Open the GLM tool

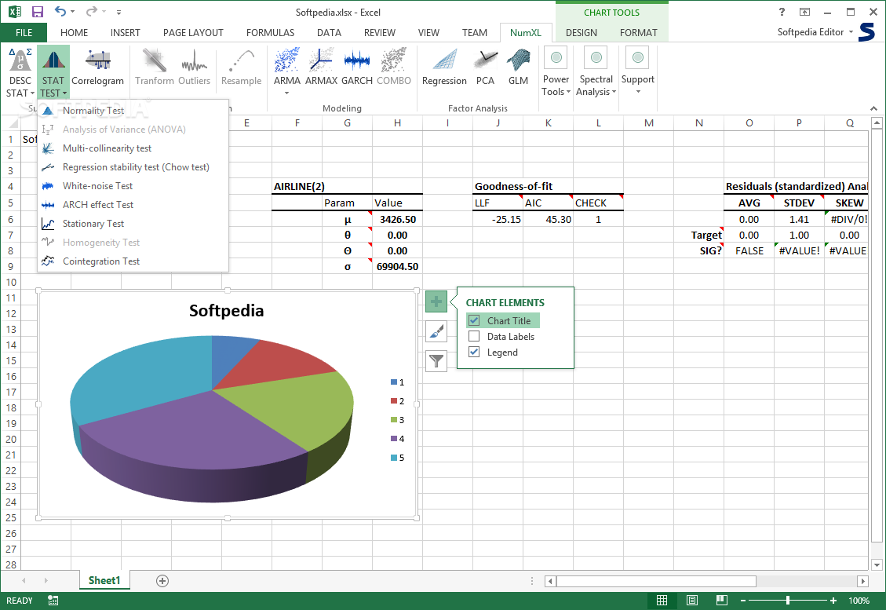(518, 68)
